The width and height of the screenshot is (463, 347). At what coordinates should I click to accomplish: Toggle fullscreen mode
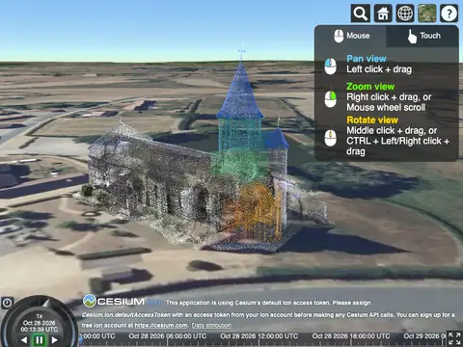pos(454,339)
